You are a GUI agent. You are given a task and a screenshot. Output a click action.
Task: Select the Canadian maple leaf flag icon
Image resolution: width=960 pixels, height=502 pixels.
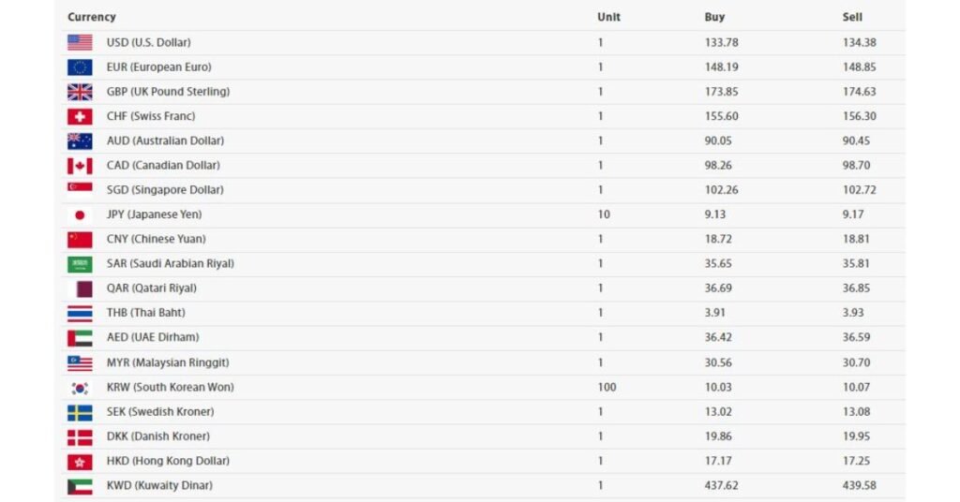(80, 166)
